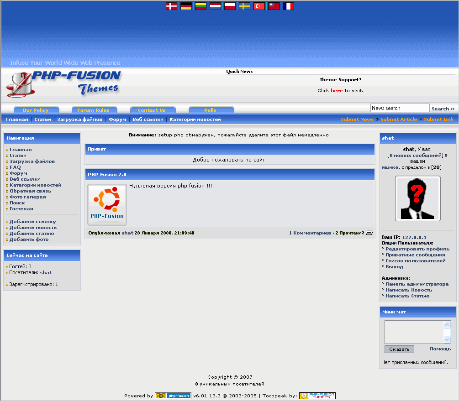Open the 1 Комментариев link
Screen dimensions: 459x401
point(310,233)
